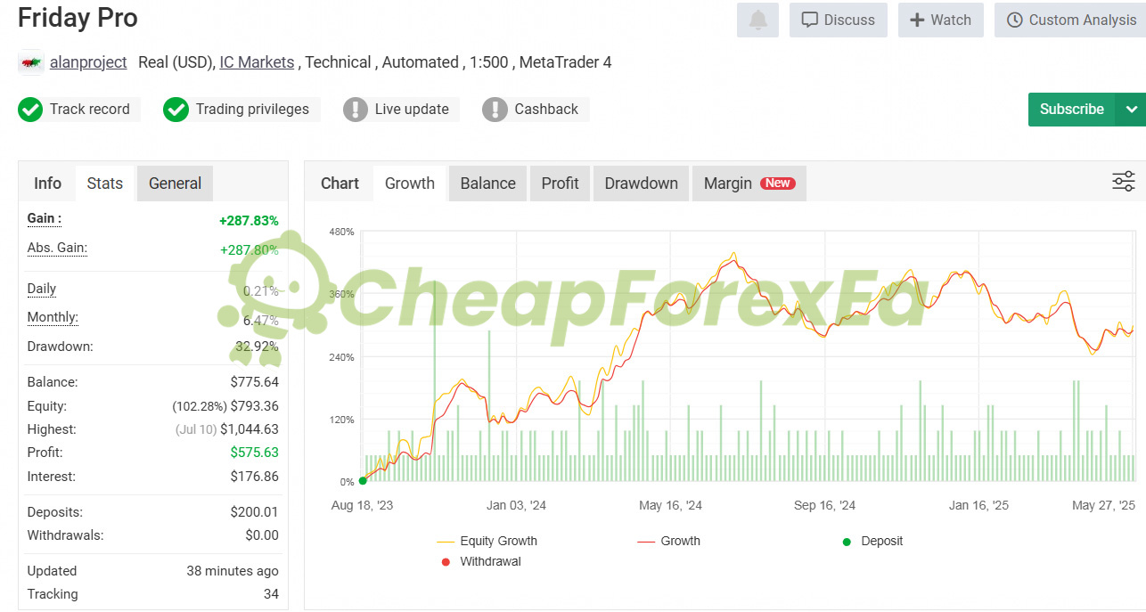
Task: Click the +287.83% gain value
Action: [x=249, y=221]
